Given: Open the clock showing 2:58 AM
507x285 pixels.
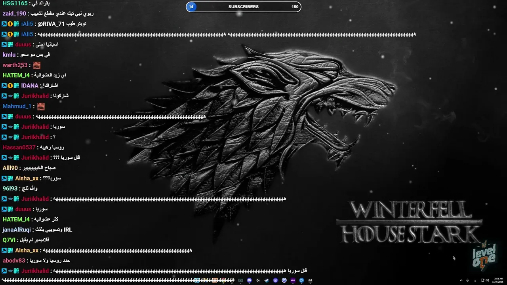Looking at the screenshot, I should [498, 280].
